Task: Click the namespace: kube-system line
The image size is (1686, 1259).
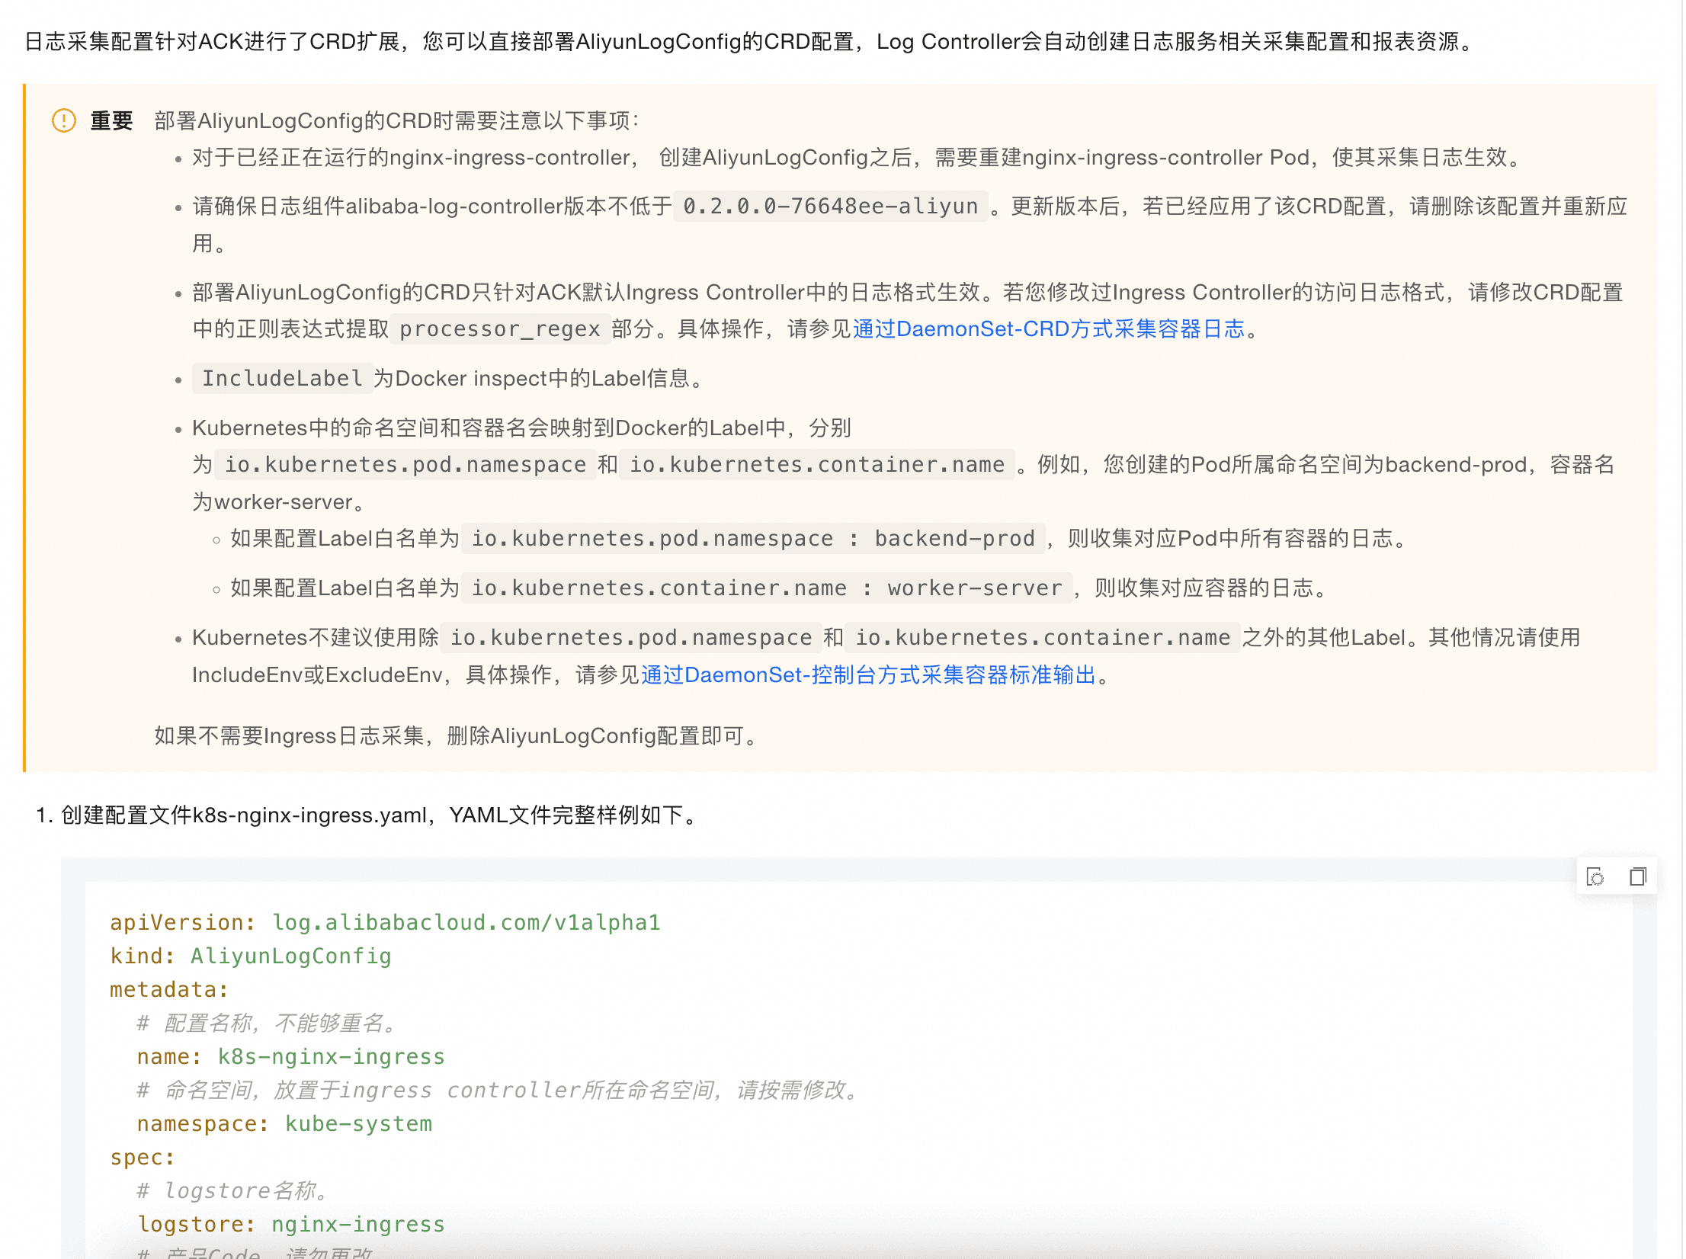Action: coord(284,1124)
